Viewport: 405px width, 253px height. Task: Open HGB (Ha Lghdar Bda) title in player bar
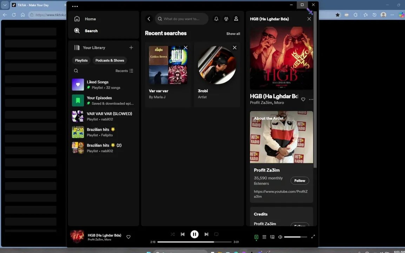(x=104, y=235)
